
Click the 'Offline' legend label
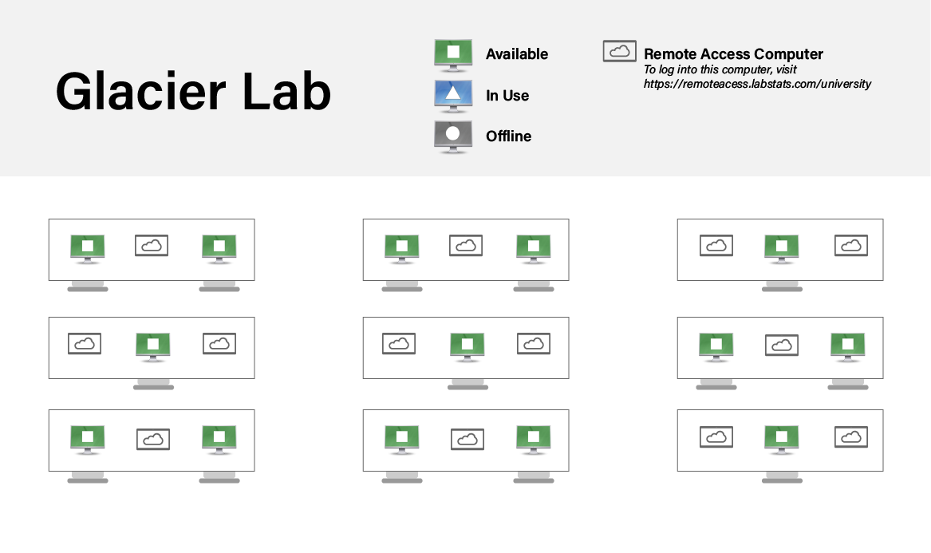(508, 136)
